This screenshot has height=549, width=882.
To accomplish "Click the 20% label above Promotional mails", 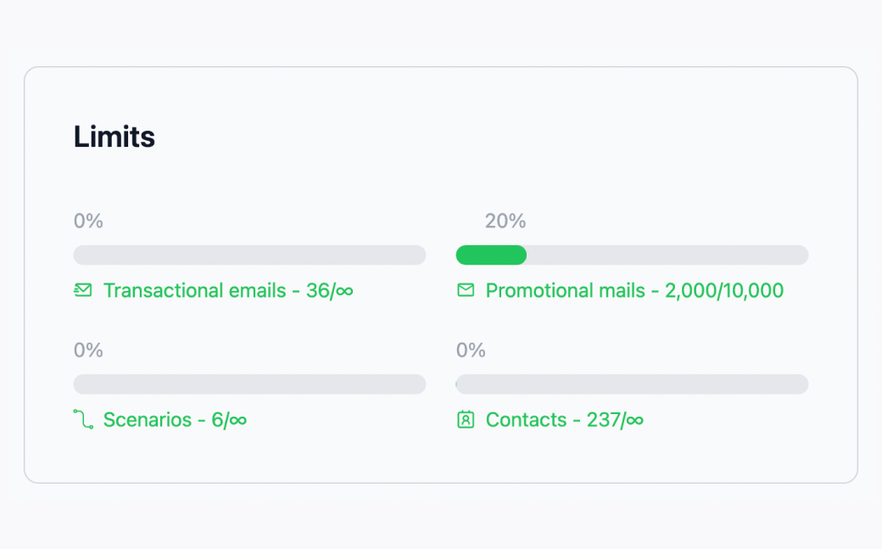I will (x=505, y=221).
